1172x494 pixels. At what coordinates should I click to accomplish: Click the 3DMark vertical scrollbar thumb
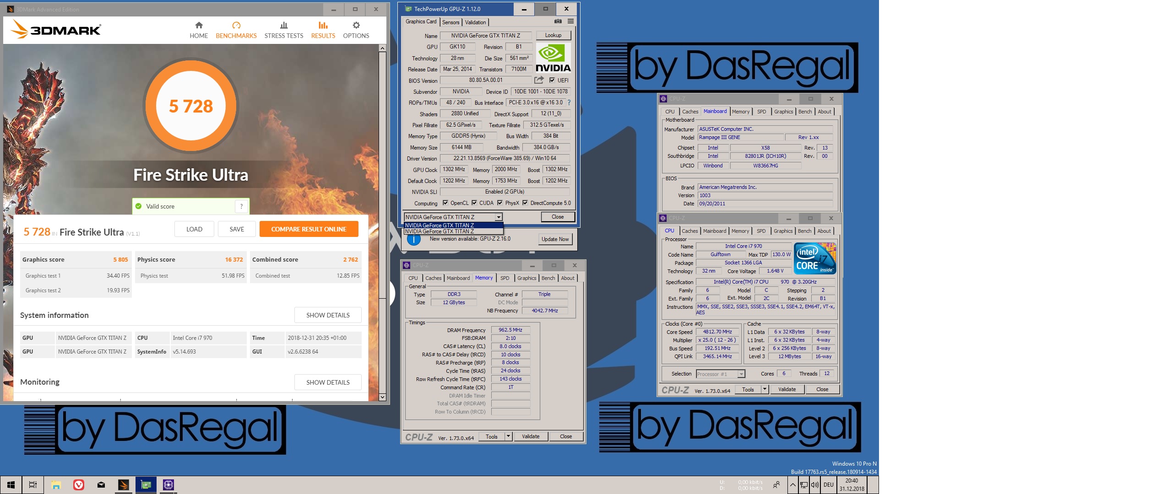pos(382,175)
